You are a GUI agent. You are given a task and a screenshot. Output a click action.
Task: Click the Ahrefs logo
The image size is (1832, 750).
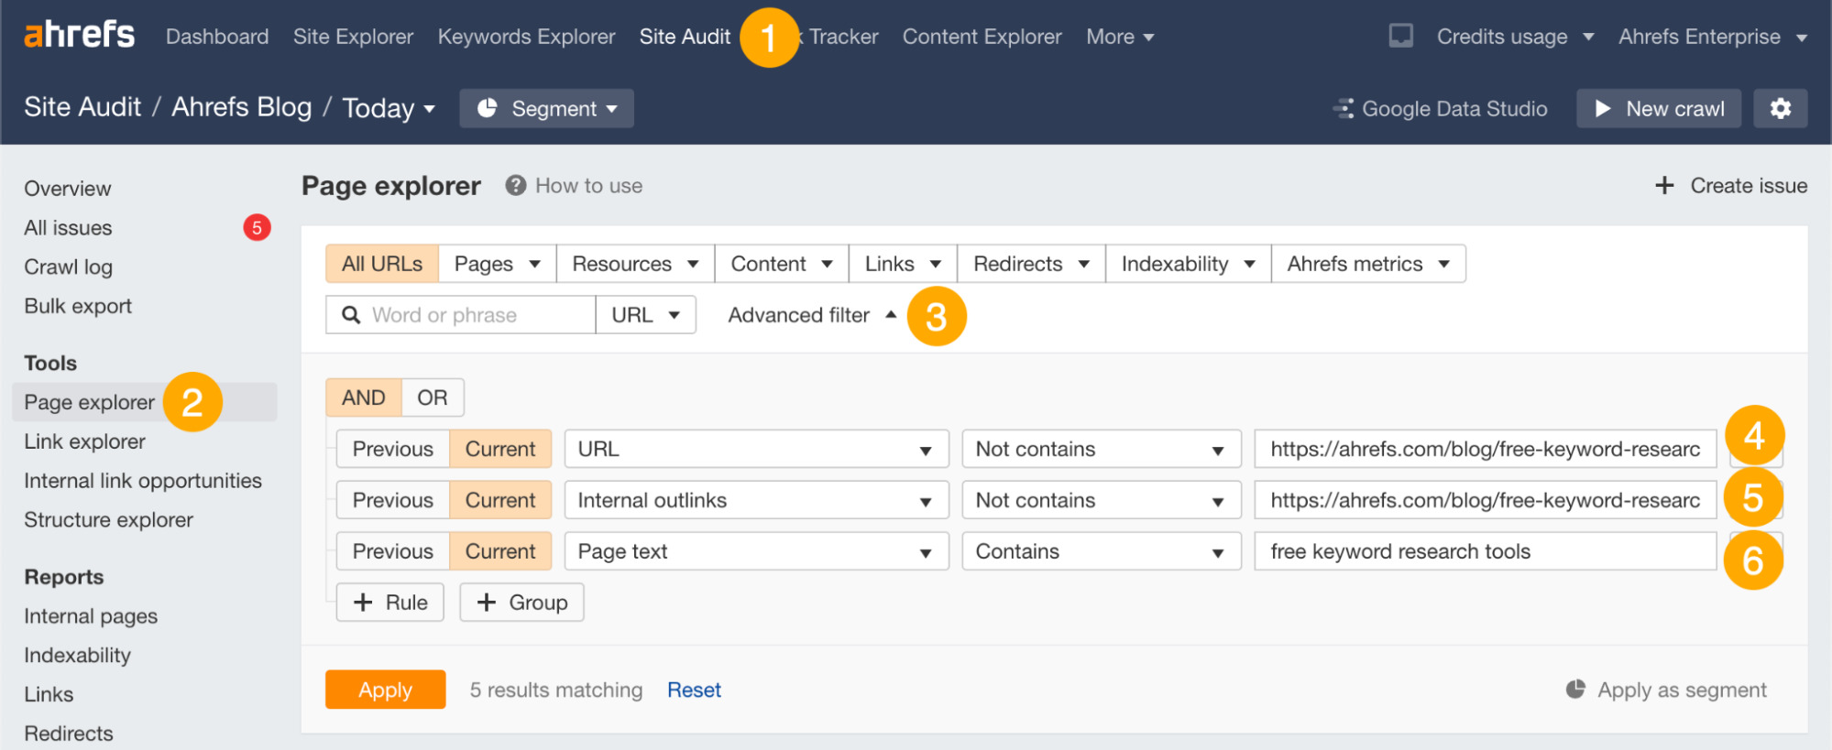(79, 36)
